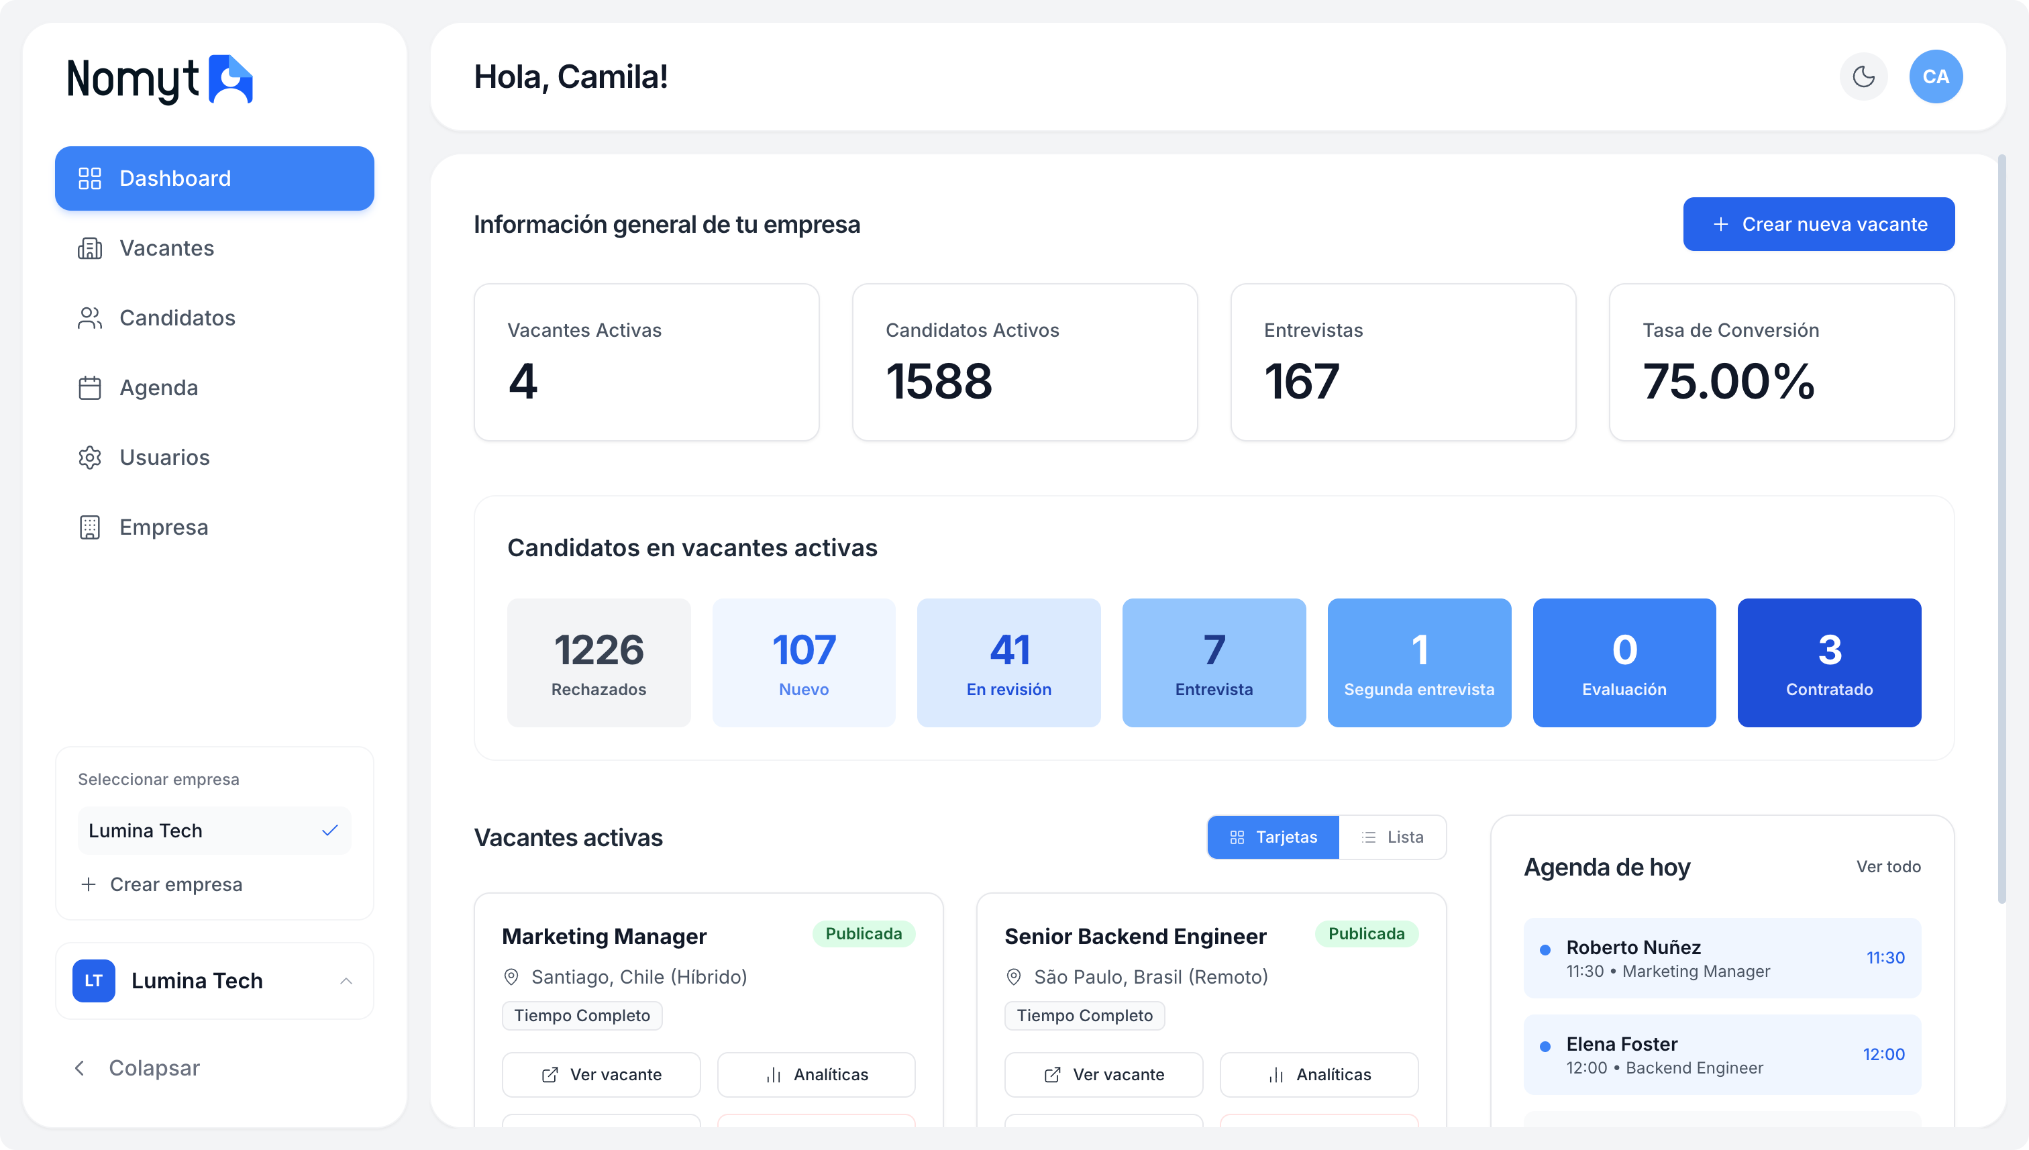Open the Agenda calendar icon

90,387
